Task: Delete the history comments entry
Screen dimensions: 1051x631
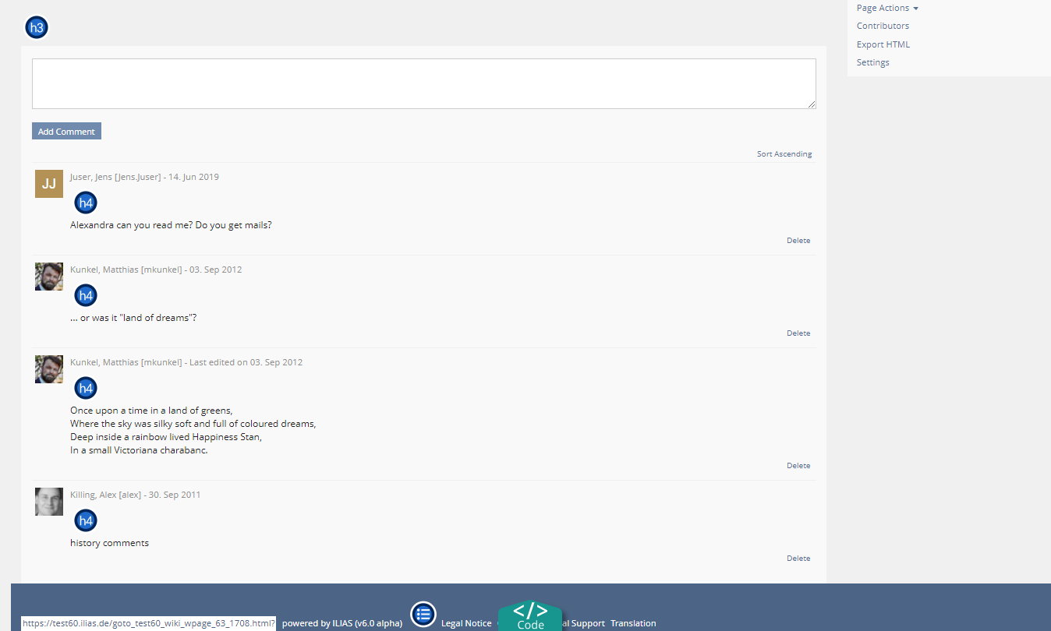Action: point(798,558)
